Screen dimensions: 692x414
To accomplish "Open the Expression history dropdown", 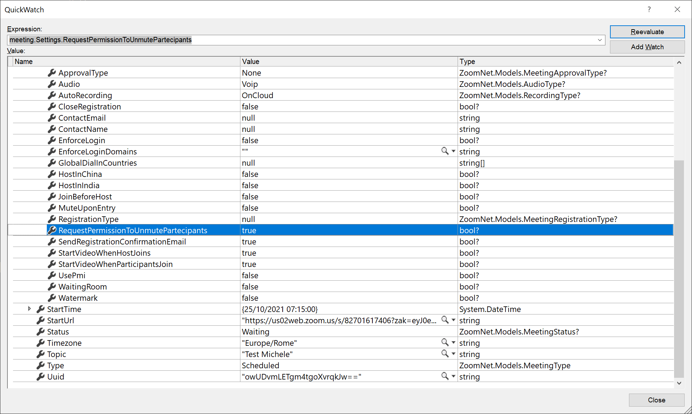I will click(599, 40).
